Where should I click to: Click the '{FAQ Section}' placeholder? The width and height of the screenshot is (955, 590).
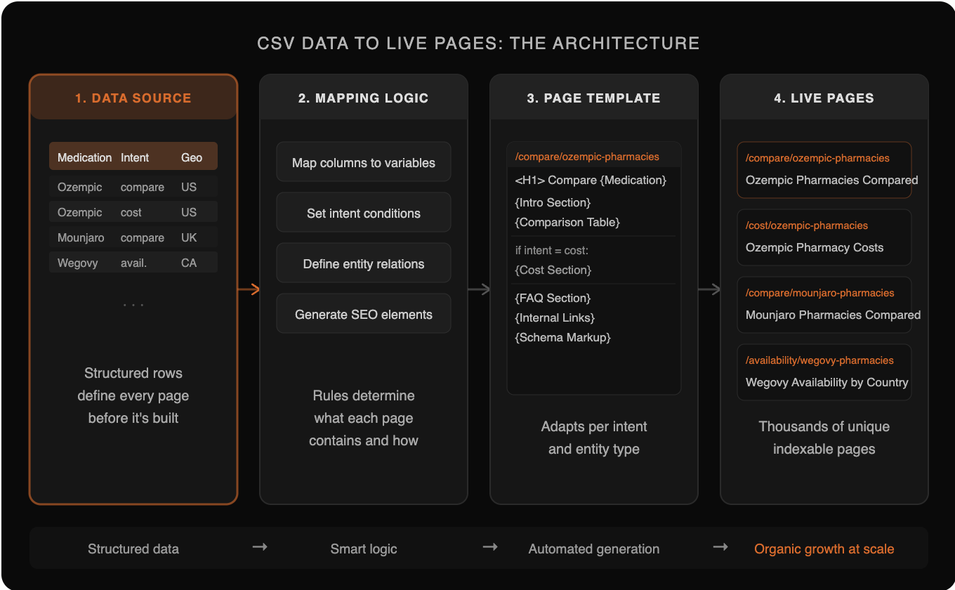pyautogui.click(x=553, y=298)
